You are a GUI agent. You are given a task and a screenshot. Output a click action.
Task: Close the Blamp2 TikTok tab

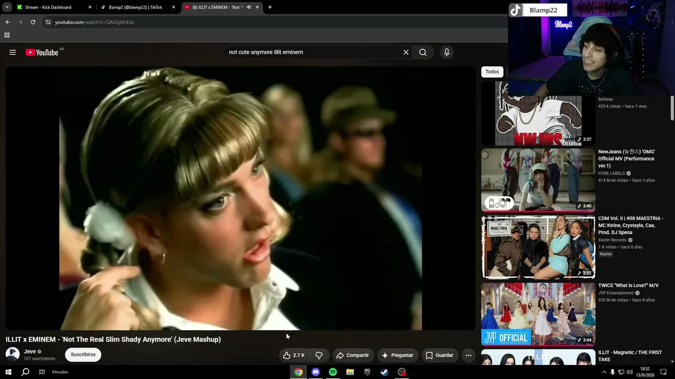pyautogui.click(x=173, y=7)
